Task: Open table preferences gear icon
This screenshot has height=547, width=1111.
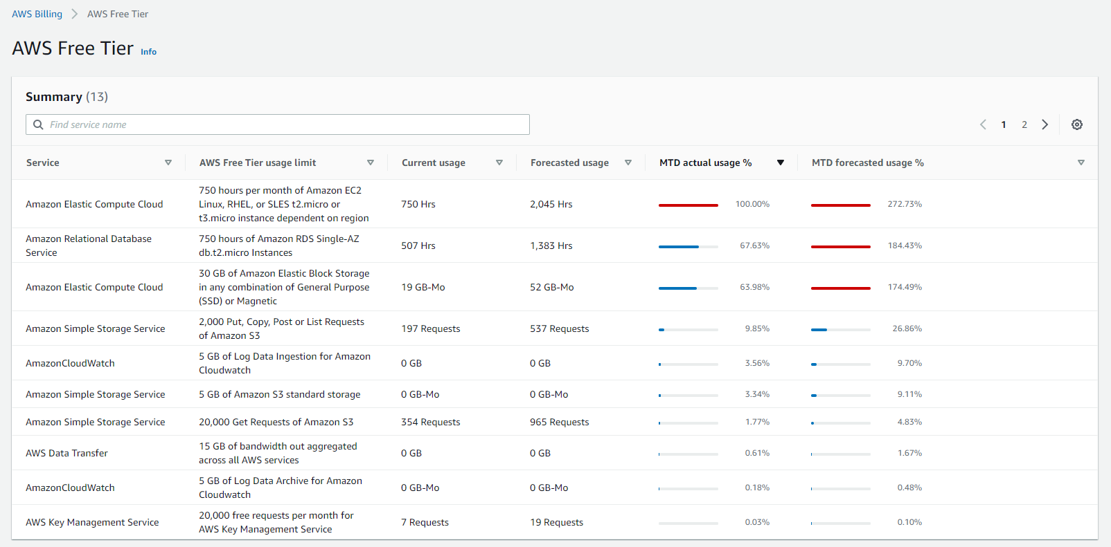Action: pyautogui.click(x=1077, y=124)
